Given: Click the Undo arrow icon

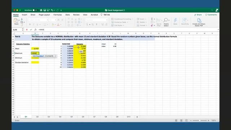Looking at the screenshot, I should (52, 10).
